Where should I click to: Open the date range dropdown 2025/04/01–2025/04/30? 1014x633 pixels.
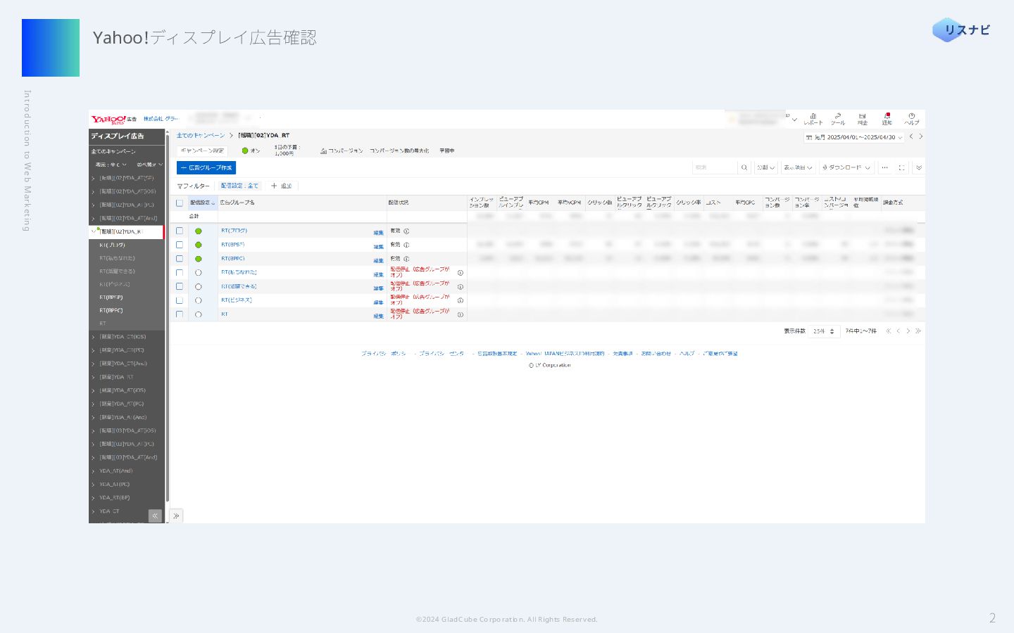tap(854, 137)
